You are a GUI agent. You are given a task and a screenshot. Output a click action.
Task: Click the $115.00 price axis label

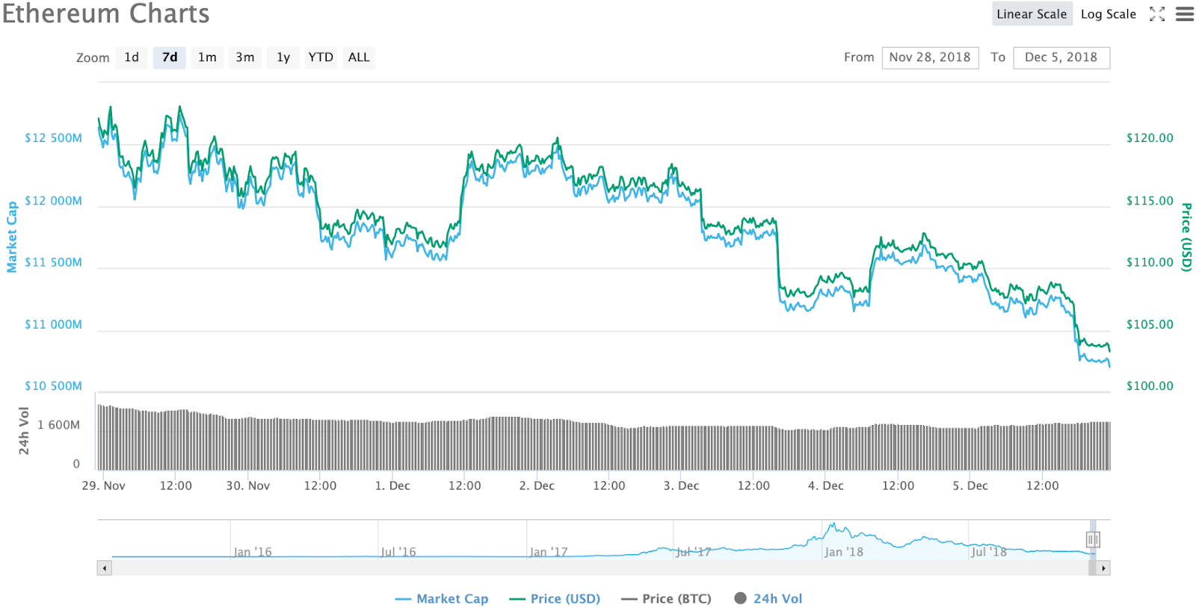1150,201
